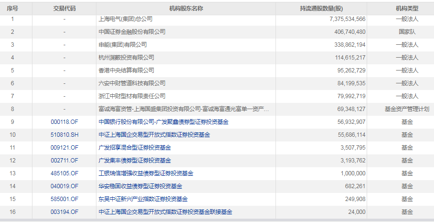Click the 持流通股数量(股) column header
Image resolution: width=434 pixels, height=222 pixels.
(x=321, y=9)
